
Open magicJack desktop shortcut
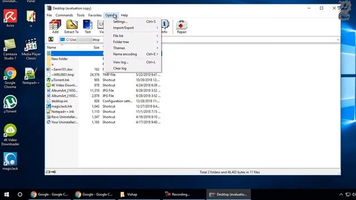coord(10,161)
